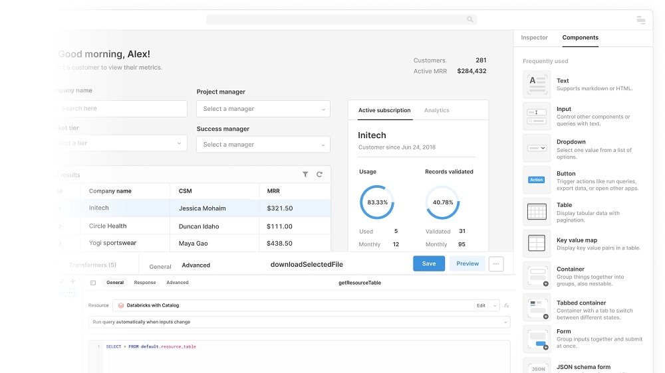
Task: Open the Active subscription tab
Action: (x=384, y=110)
